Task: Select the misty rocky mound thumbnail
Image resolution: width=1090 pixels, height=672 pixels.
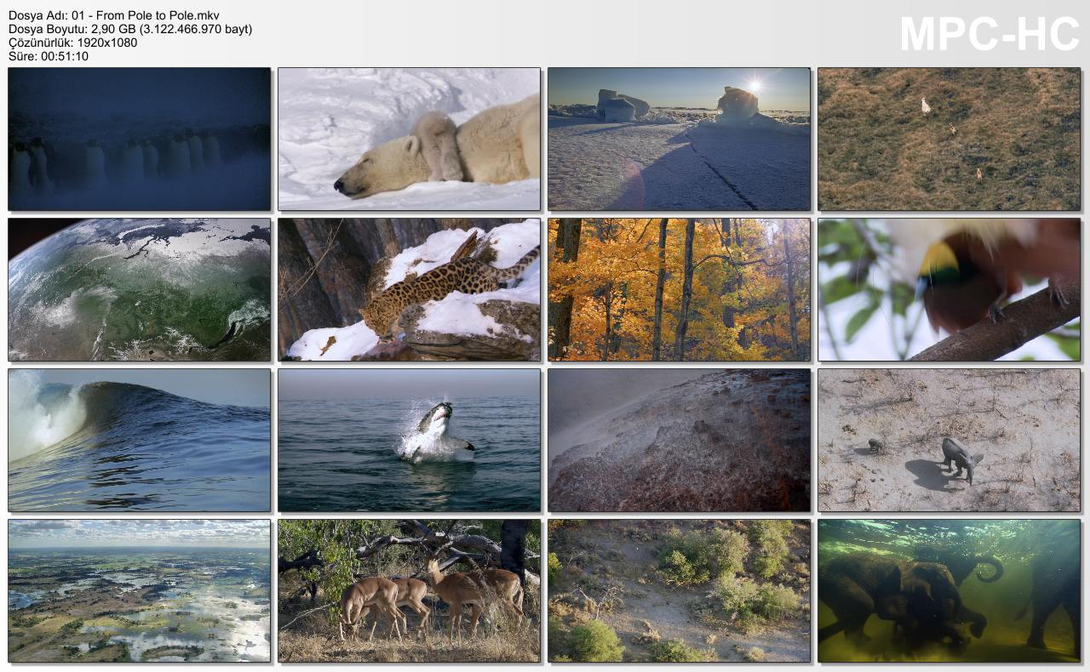Action: (x=679, y=440)
